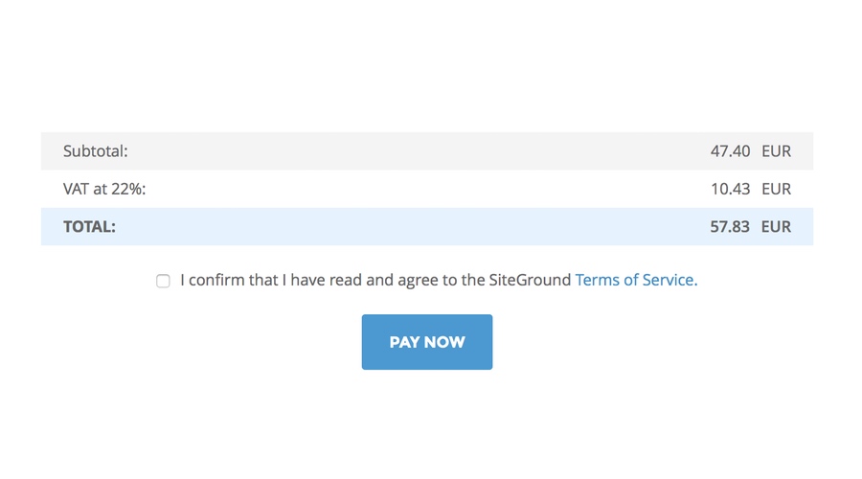Image resolution: width=862 pixels, height=479 pixels.
Task: Click the VAT at 22% label
Action: coord(104,189)
